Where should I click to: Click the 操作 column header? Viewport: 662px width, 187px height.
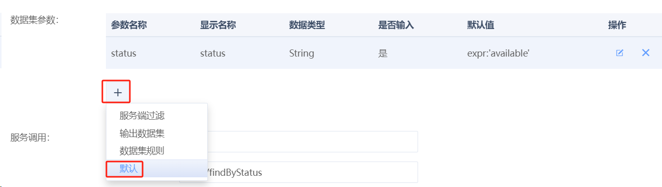pyautogui.click(x=617, y=25)
